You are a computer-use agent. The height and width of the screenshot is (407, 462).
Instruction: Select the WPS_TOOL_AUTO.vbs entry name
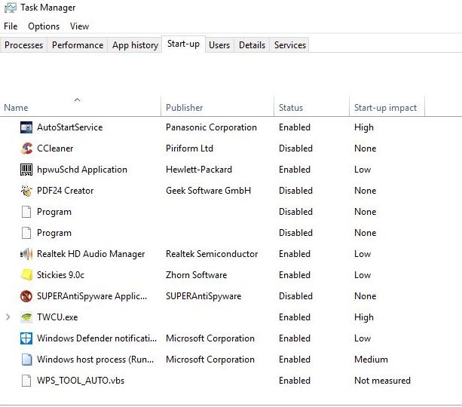pos(81,381)
